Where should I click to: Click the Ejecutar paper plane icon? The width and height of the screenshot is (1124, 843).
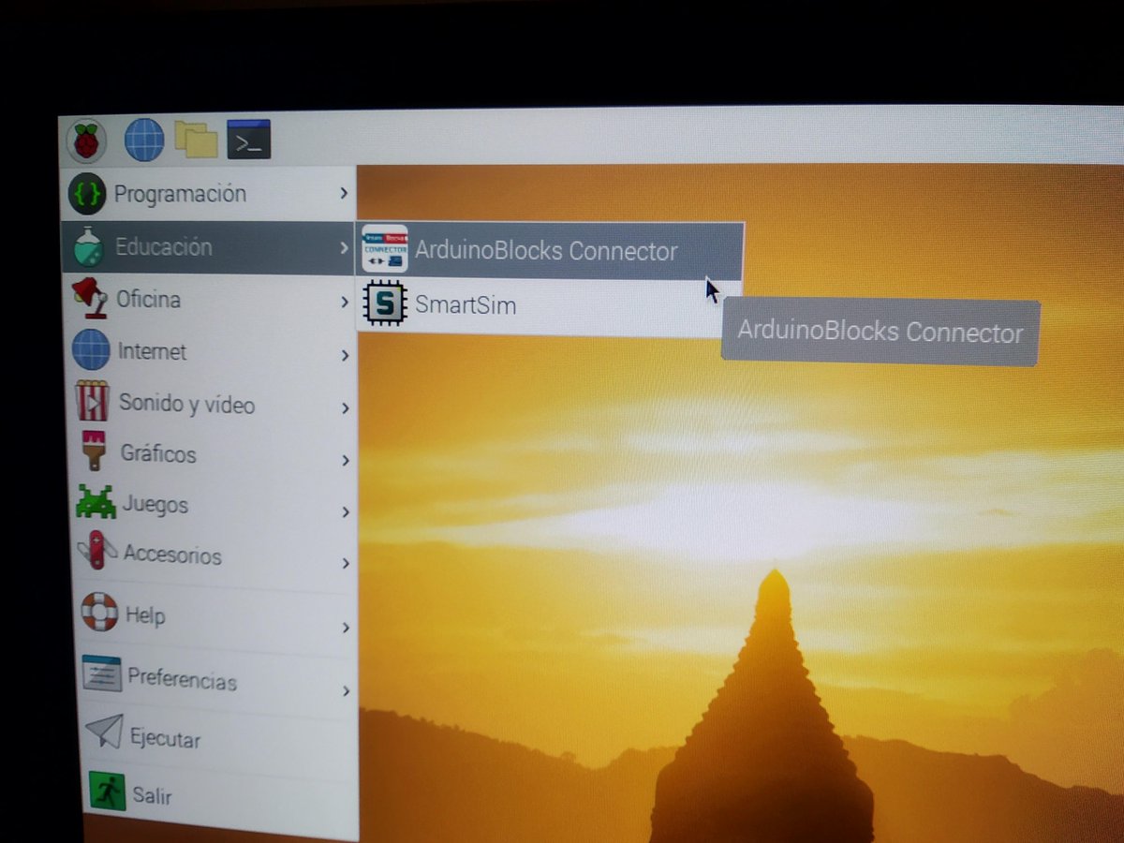point(103,732)
